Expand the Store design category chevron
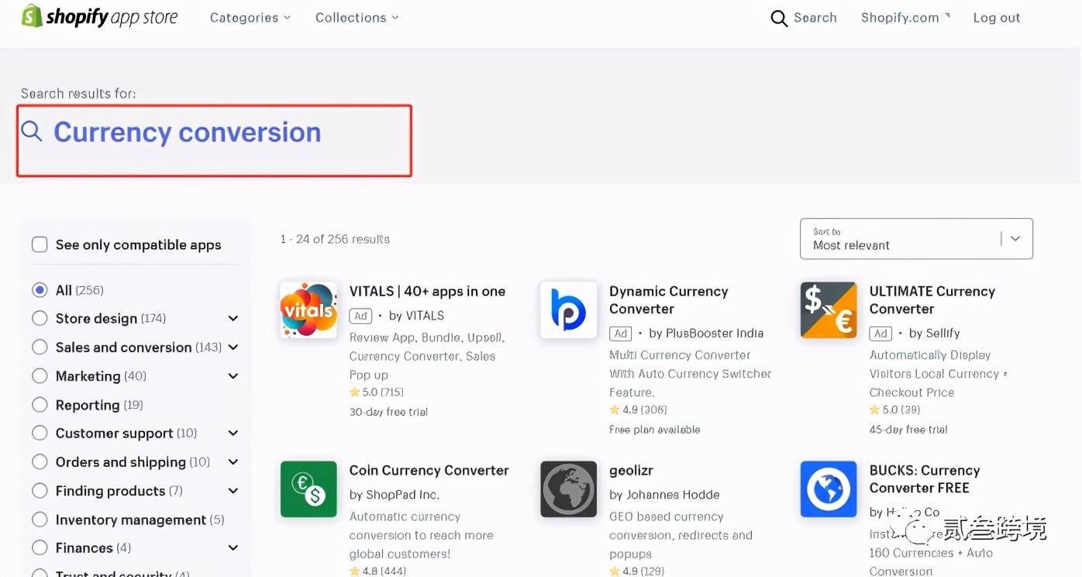Screen dimensions: 1082x577 point(233,319)
